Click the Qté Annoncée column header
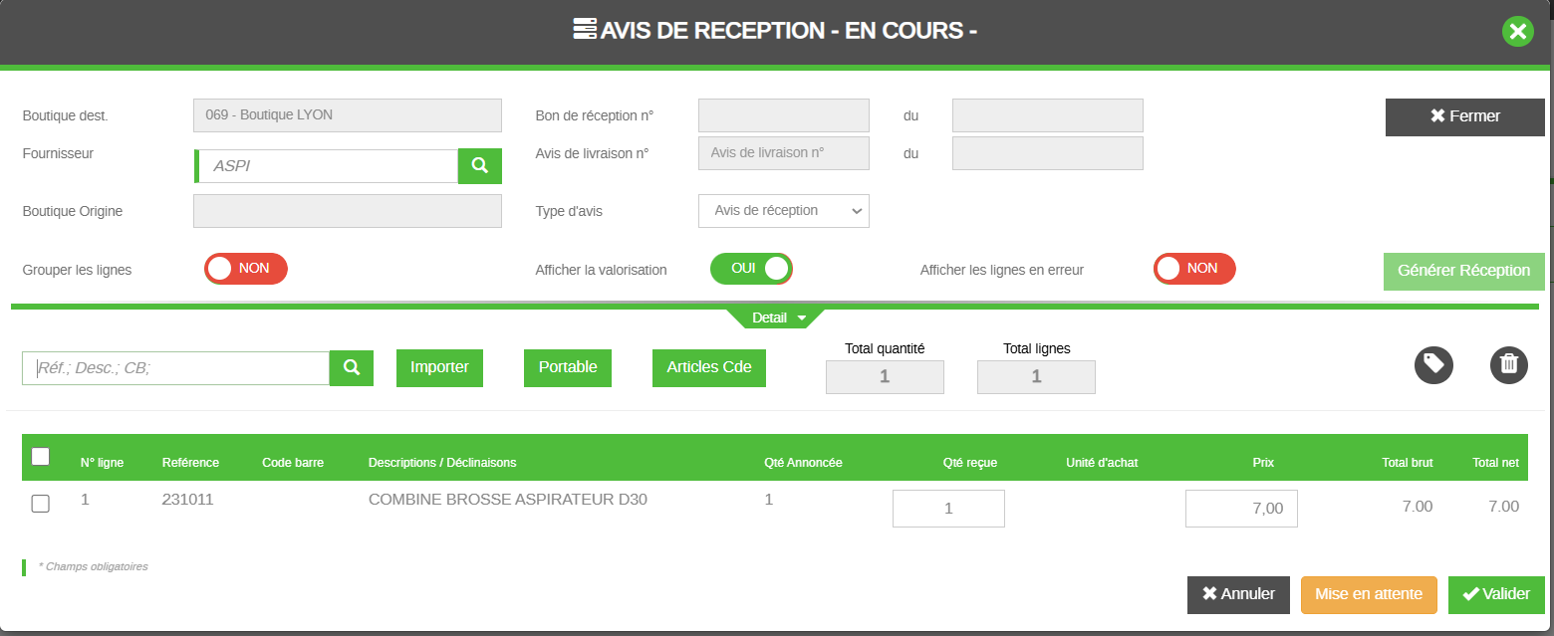 [804, 463]
